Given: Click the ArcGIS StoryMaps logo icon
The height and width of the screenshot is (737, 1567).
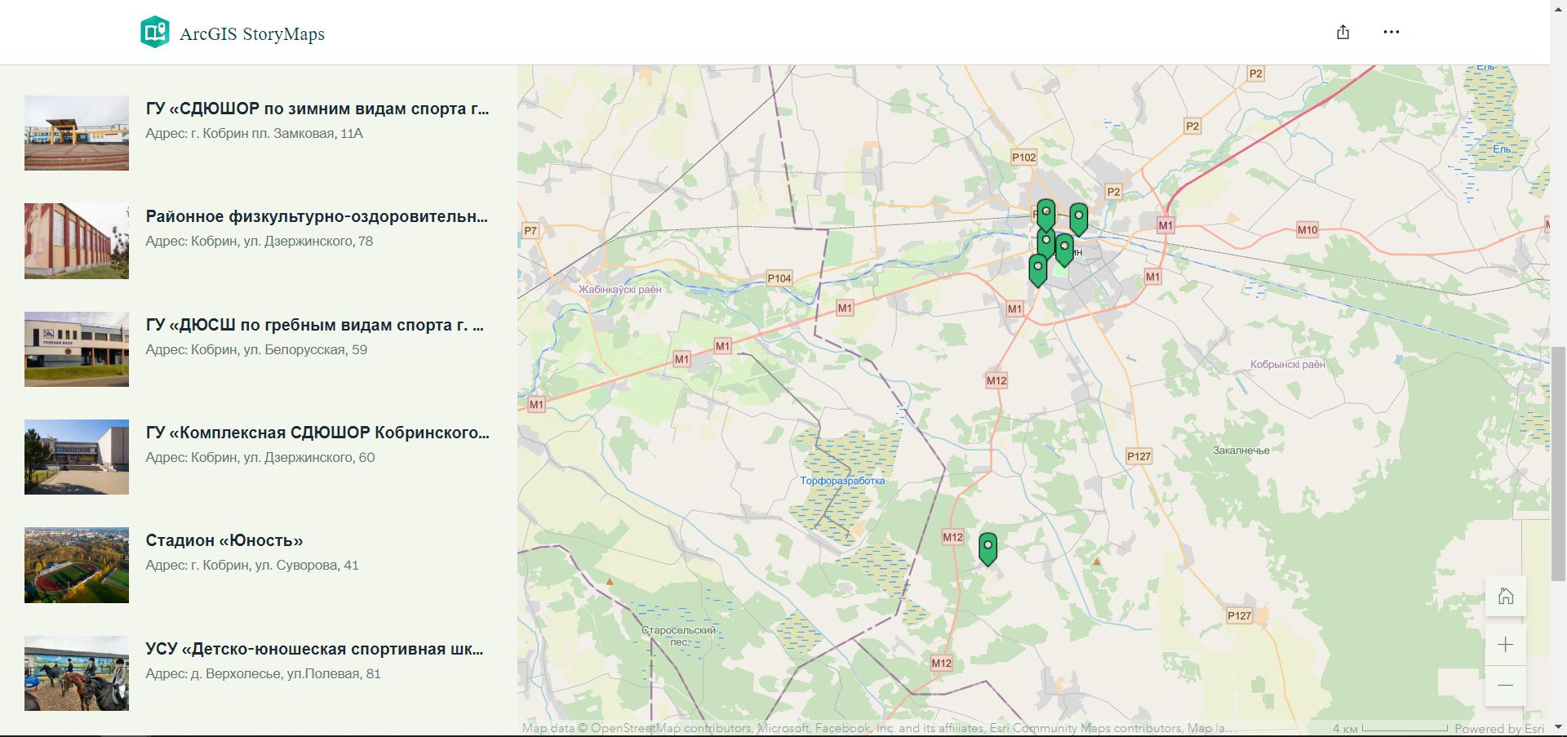Looking at the screenshot, I should (154, 33).
